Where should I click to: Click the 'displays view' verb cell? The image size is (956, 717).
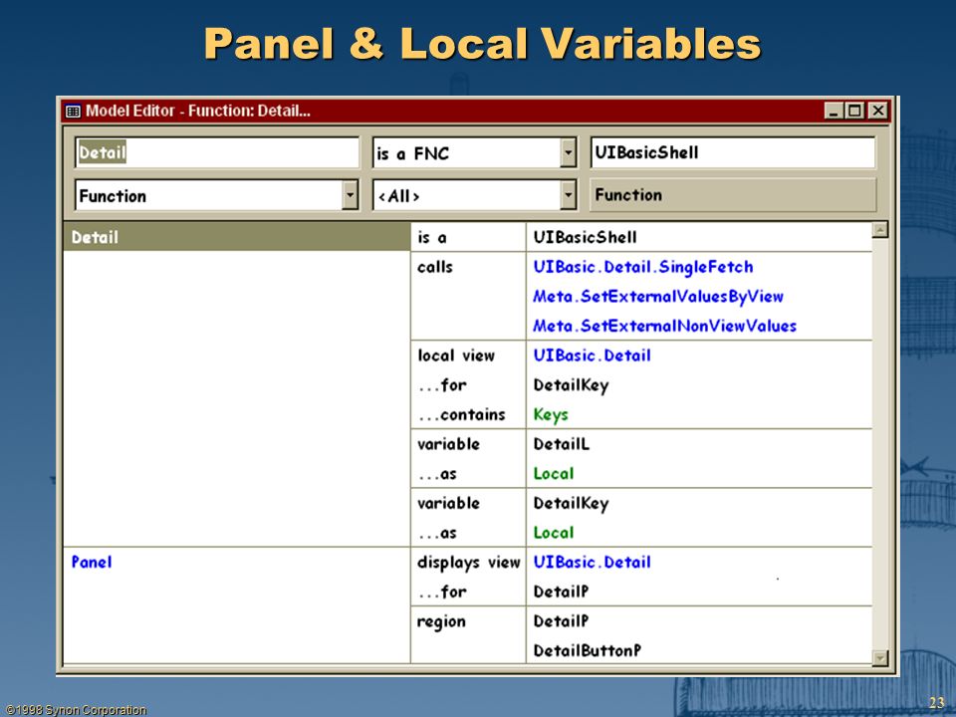pos(468,562)
